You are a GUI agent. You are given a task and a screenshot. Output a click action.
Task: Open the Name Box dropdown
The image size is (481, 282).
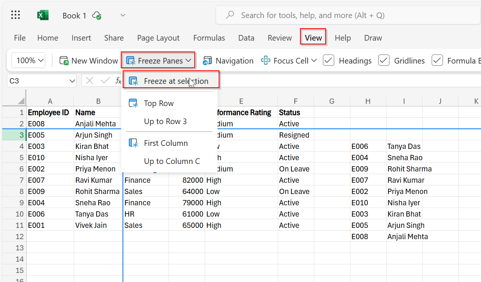pyautogui.click(x=72, y=80)
